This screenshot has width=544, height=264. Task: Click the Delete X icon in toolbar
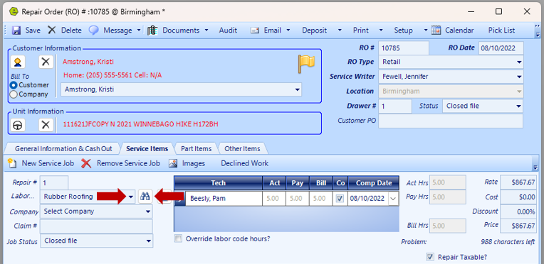tap(52, 30)
